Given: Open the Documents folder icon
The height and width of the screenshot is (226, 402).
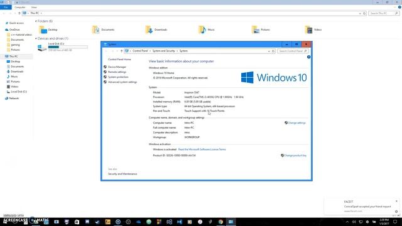Looking at the screenshot, I should tap(96, 30).
